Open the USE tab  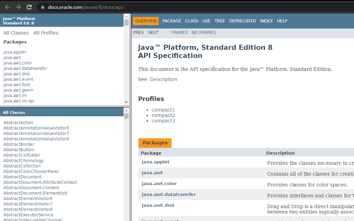click(x=206, y=21)
